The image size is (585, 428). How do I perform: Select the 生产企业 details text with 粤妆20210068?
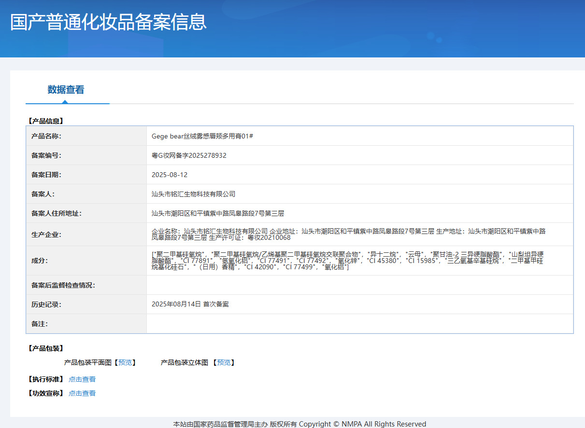click(x=349, y=235)
